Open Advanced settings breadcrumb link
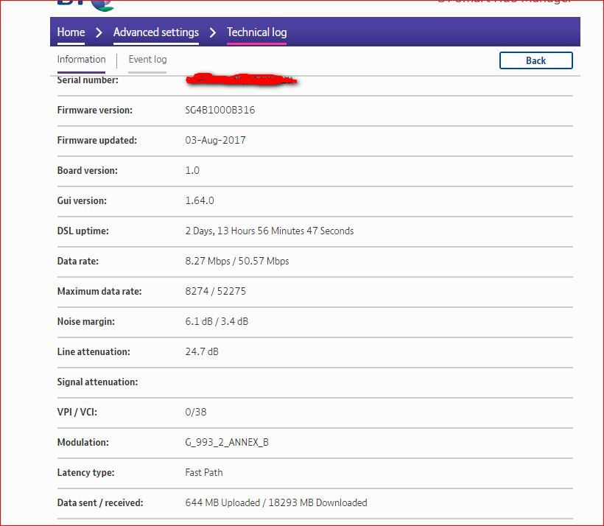Viewport: 604px width, 526px height. (155, 32)
